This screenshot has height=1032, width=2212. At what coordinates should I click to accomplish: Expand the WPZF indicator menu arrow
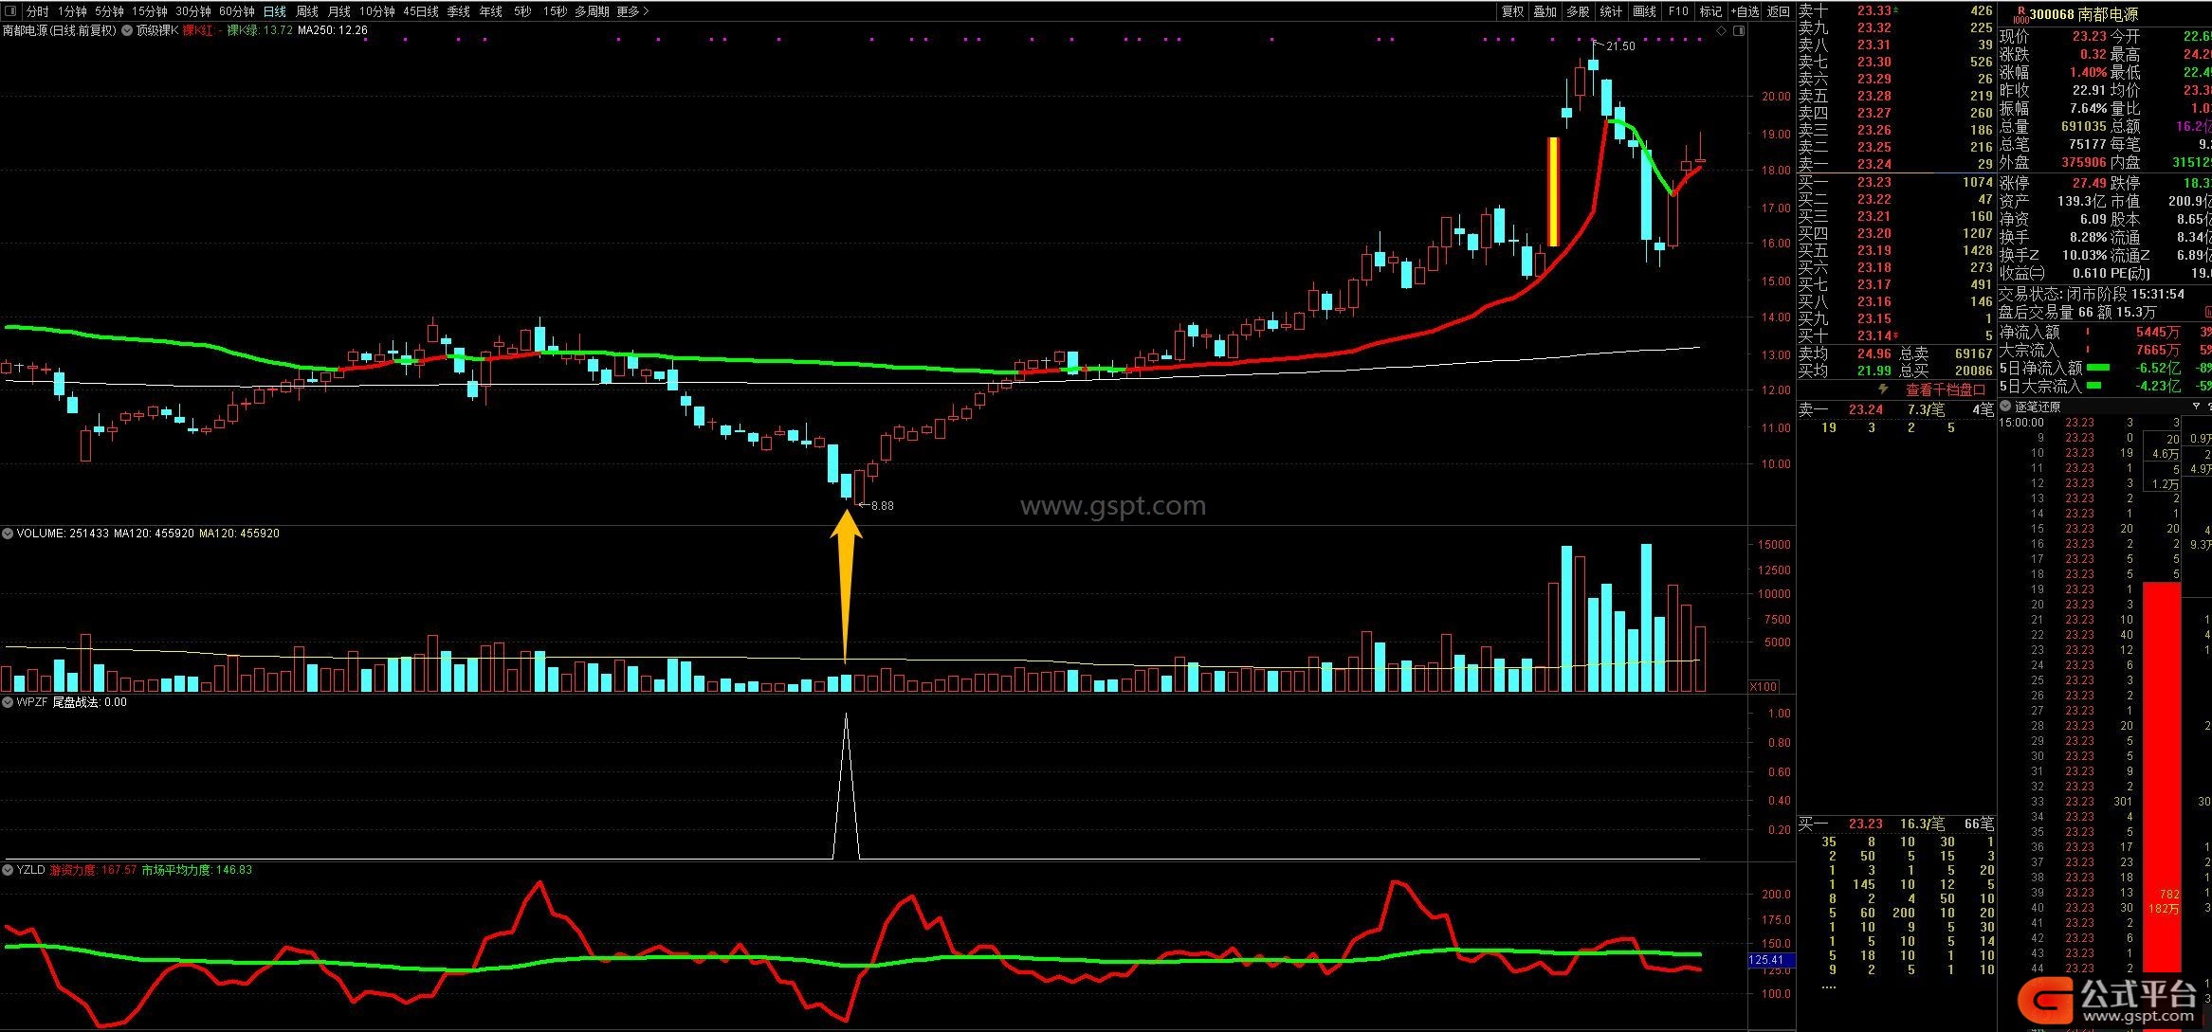tap(8, 702)
